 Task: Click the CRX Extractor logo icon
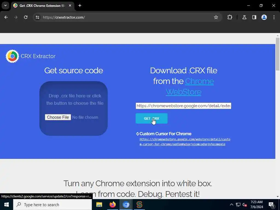click(12, 56)
